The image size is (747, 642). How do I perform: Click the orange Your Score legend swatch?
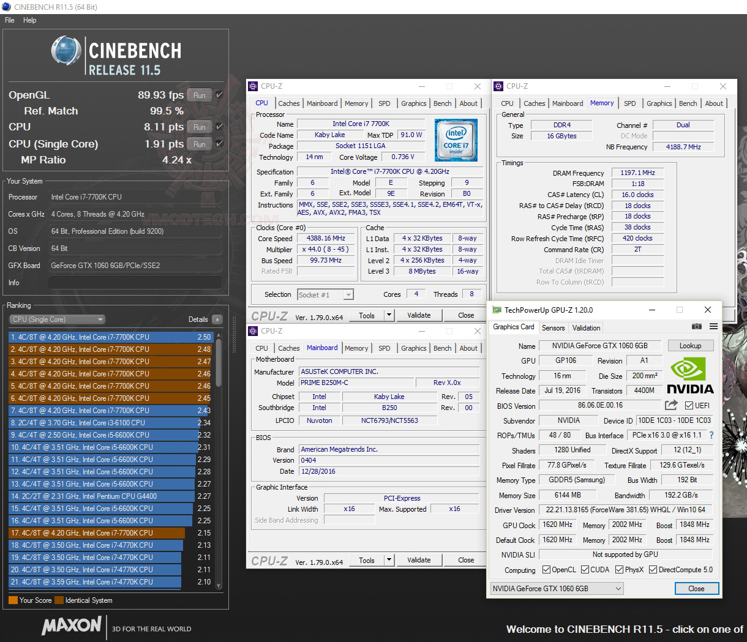tap(13, 600)
